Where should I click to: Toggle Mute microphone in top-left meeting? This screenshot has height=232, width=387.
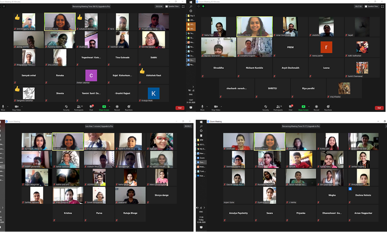3,107
